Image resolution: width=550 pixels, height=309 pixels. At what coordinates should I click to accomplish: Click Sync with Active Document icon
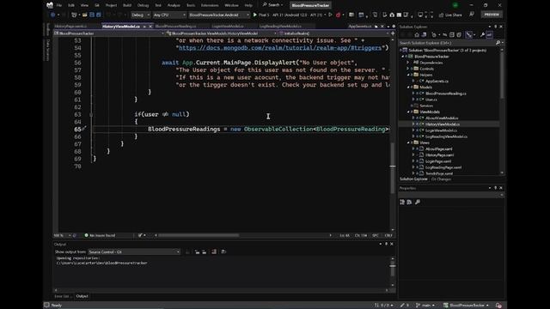pos(445,34)
